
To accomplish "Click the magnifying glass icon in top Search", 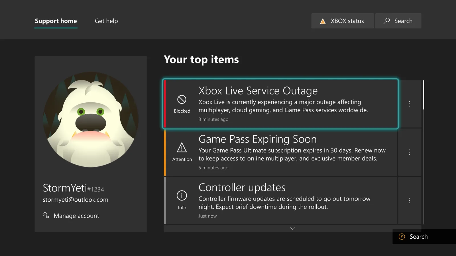I will [387, 21].
